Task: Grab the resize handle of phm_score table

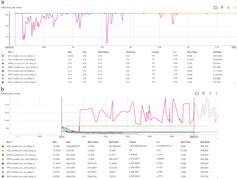Action: [217, 177]
